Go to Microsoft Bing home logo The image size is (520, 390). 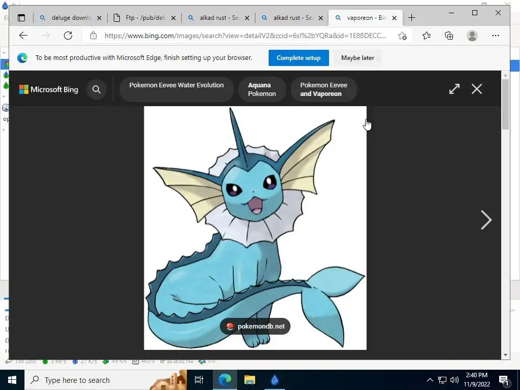49,89
